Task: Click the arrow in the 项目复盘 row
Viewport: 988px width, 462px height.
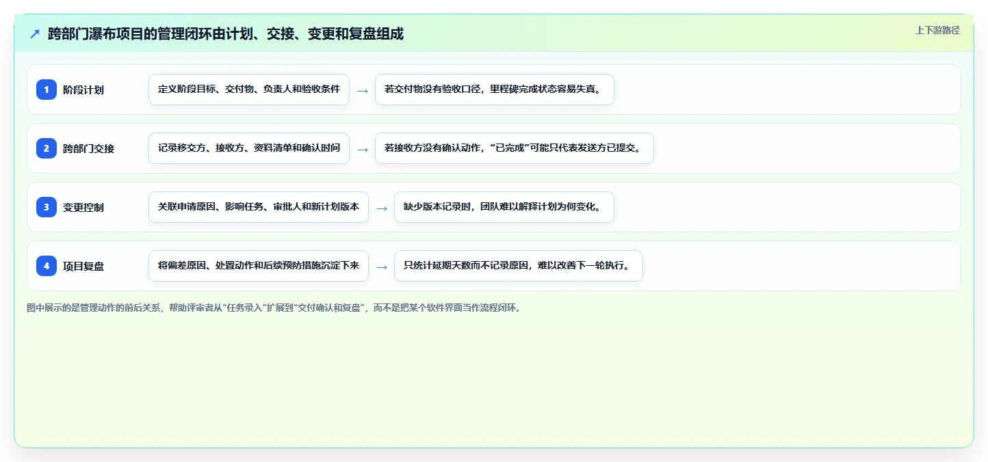Action: click(382, 267)
